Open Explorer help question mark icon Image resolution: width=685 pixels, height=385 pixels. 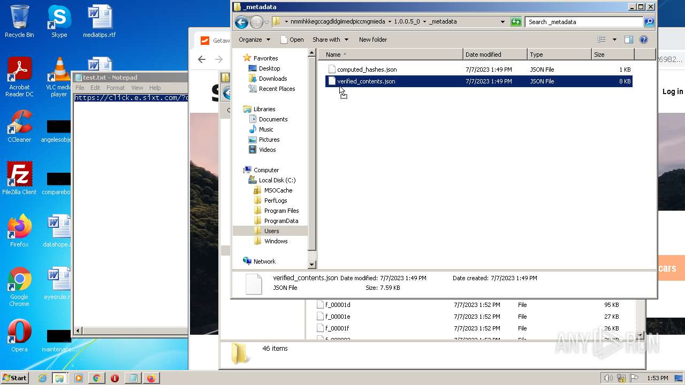click(644, 40)
